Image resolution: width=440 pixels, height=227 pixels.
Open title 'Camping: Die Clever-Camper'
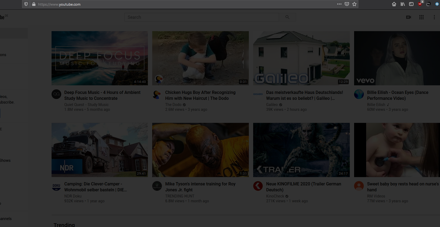coord(96,187)
